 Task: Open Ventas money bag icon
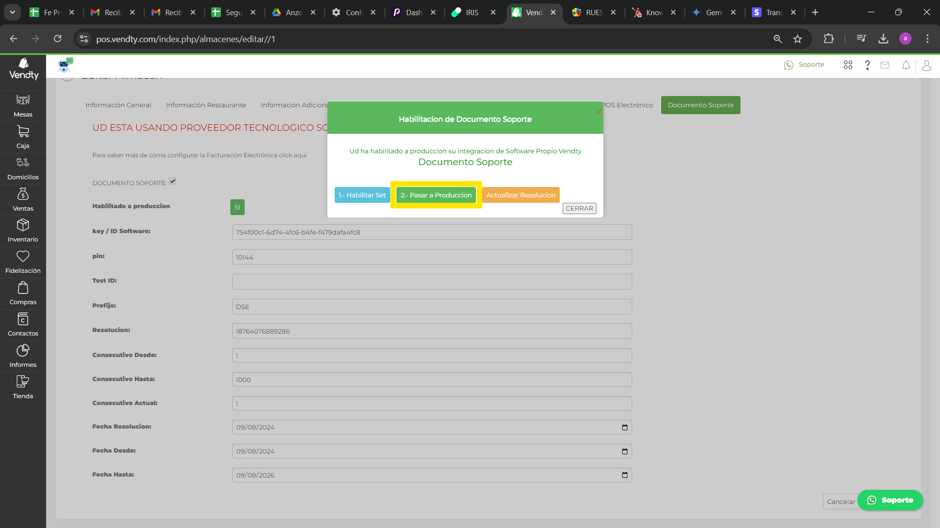pos(23,194)
